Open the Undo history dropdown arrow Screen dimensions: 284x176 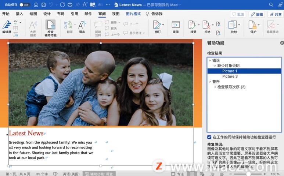(56, 5)
